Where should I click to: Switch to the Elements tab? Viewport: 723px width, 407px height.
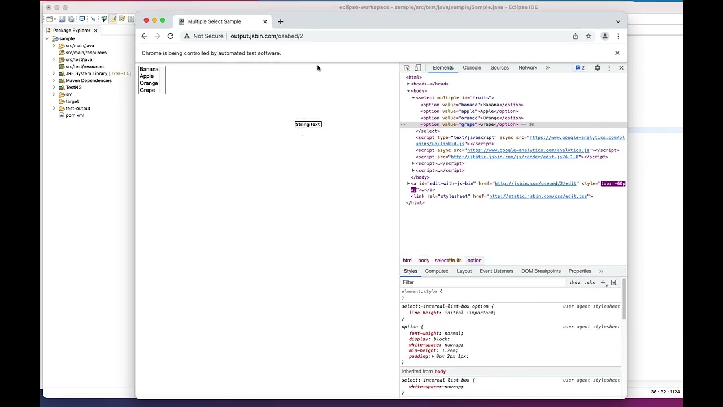pos(443,68)
